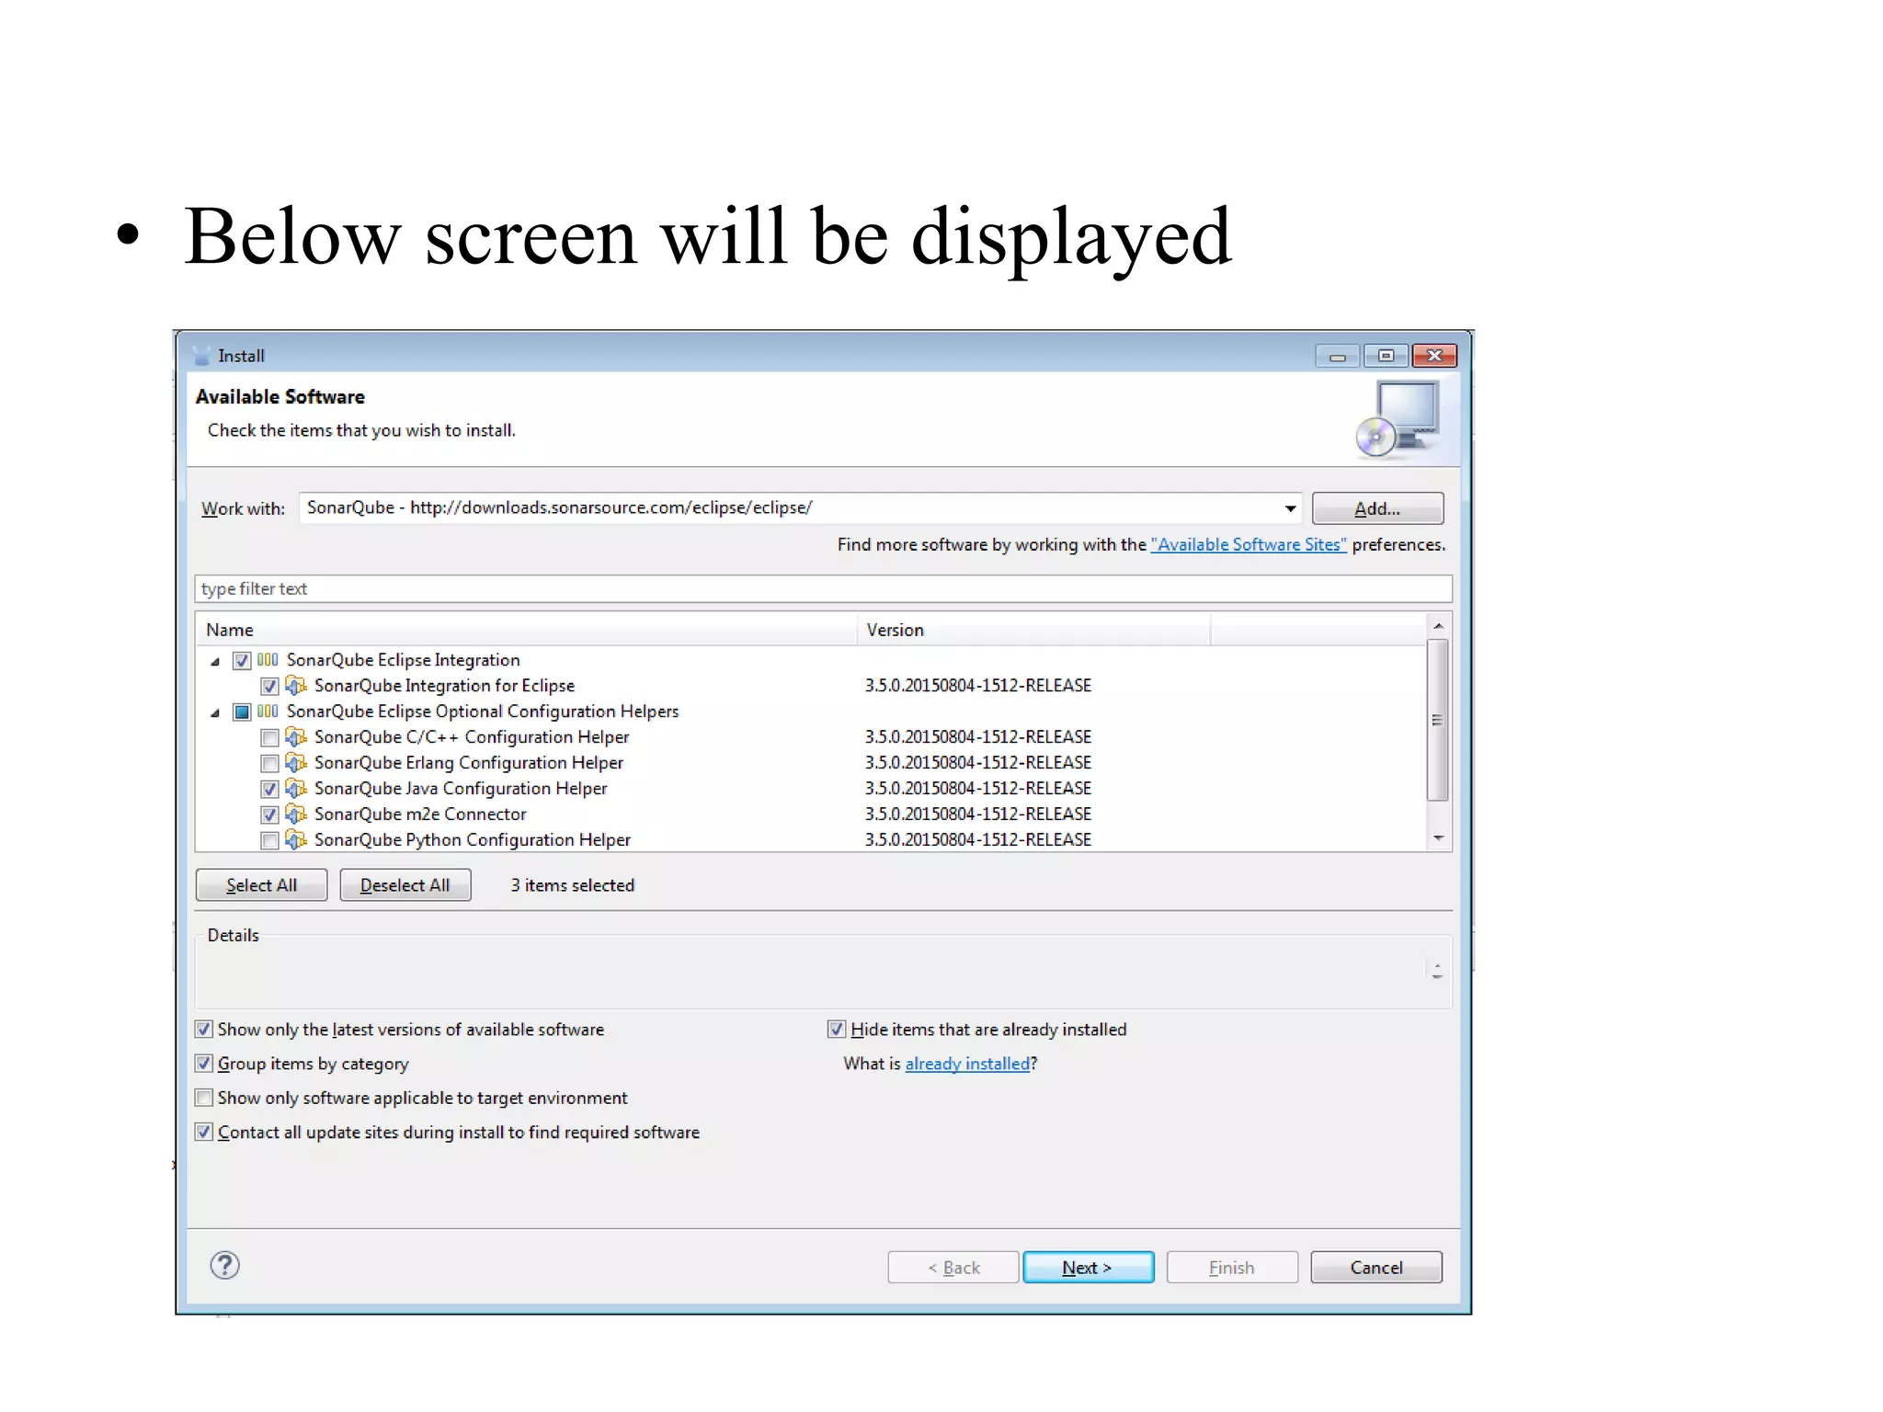Click the Cancel button

1376,1268
